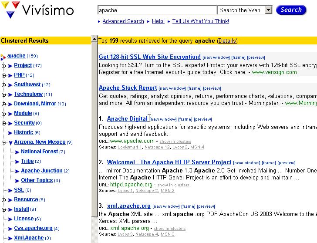Open Welcome! The Apache HTTP Server Project
The image size is (317, 243).
coord(169,162)
